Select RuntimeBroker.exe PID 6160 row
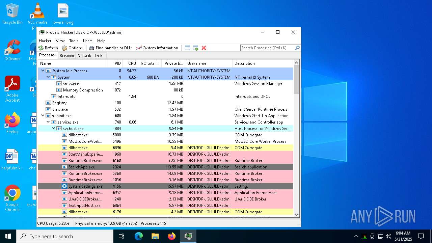 166,161
